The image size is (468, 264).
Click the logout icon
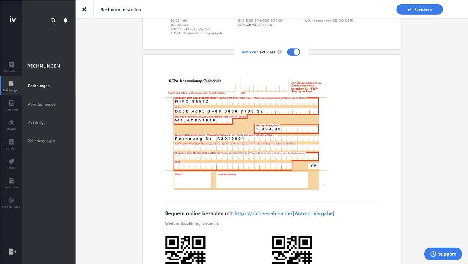[12, 252]
